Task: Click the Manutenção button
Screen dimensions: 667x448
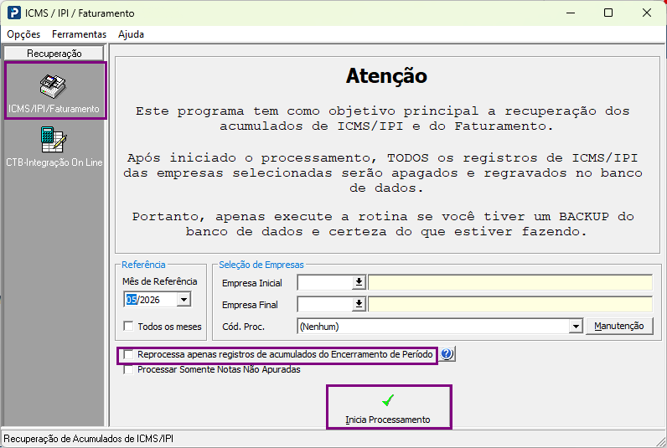Action: point(619,326)
